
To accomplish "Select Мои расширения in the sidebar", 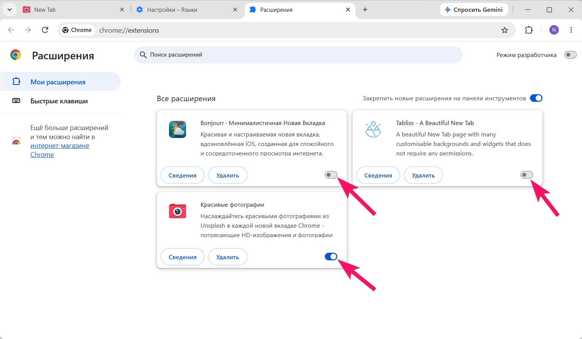I will coord(60,82).
